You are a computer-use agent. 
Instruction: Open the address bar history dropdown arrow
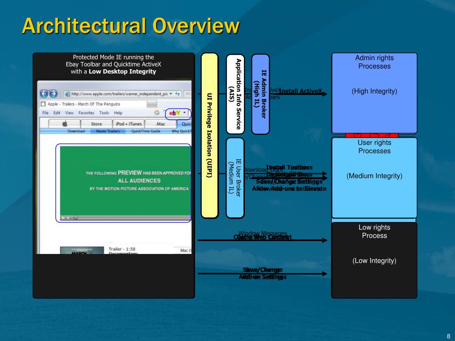[x=171, y=94]
